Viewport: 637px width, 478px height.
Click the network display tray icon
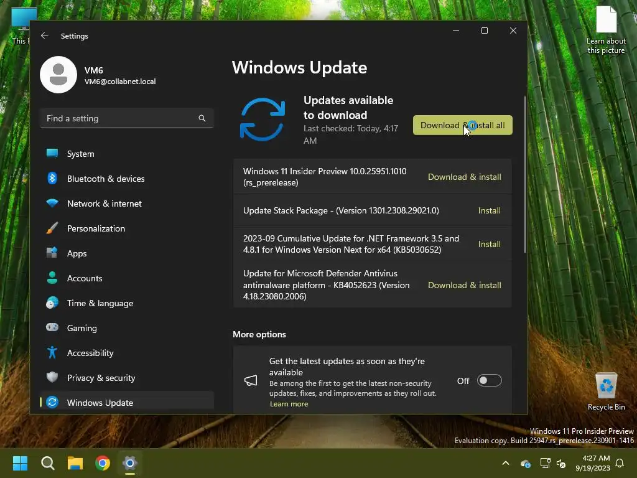coord(545,463)
